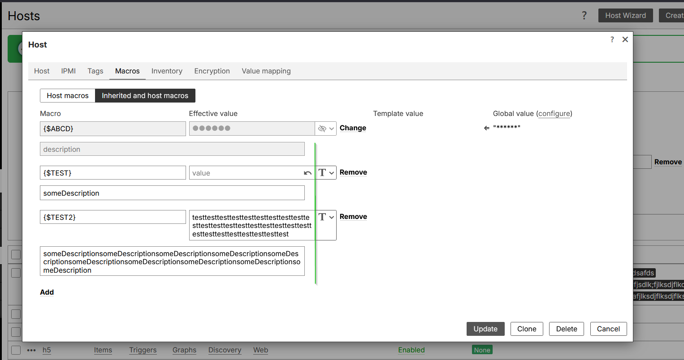Screen dimensions: 684x360
Task: Click the Hosts page help question mark
Action: coord(584,16)
